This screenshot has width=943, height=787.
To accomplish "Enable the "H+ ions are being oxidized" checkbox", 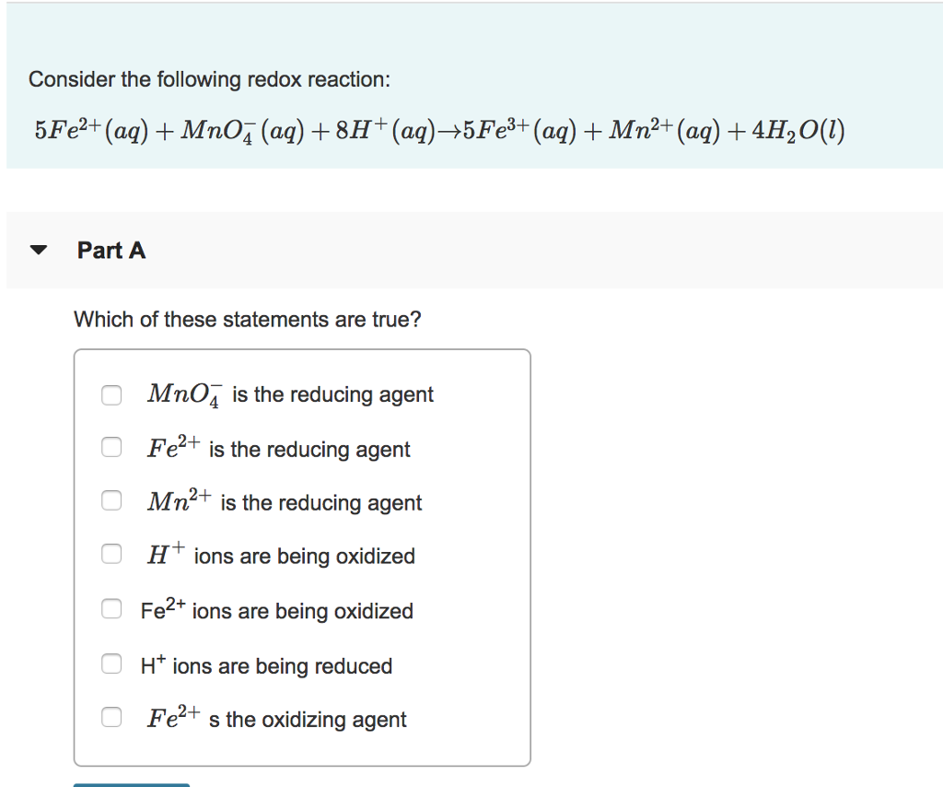I will (x=111, y=554).
